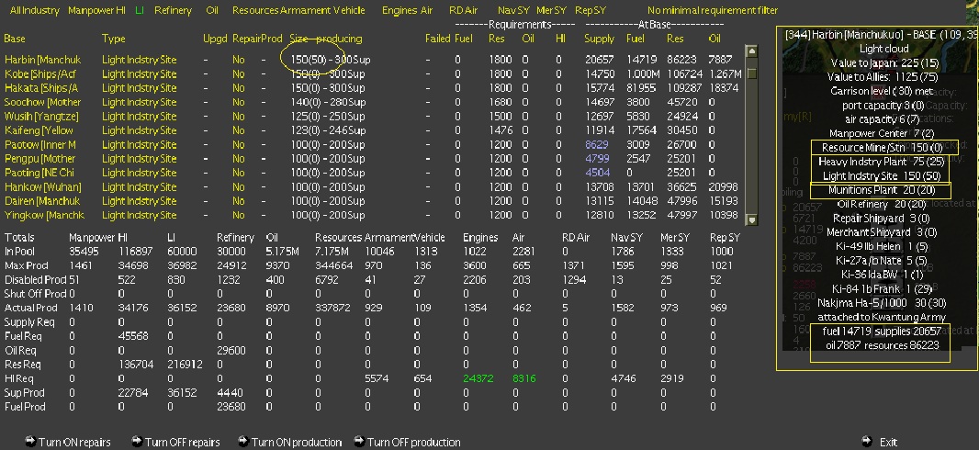The image size is (979, 450).
Task: Click green HI Req value 24372
Action: 478,378
